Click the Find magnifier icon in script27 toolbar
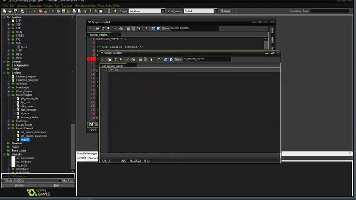356x200 pixels. pos(159,59)
